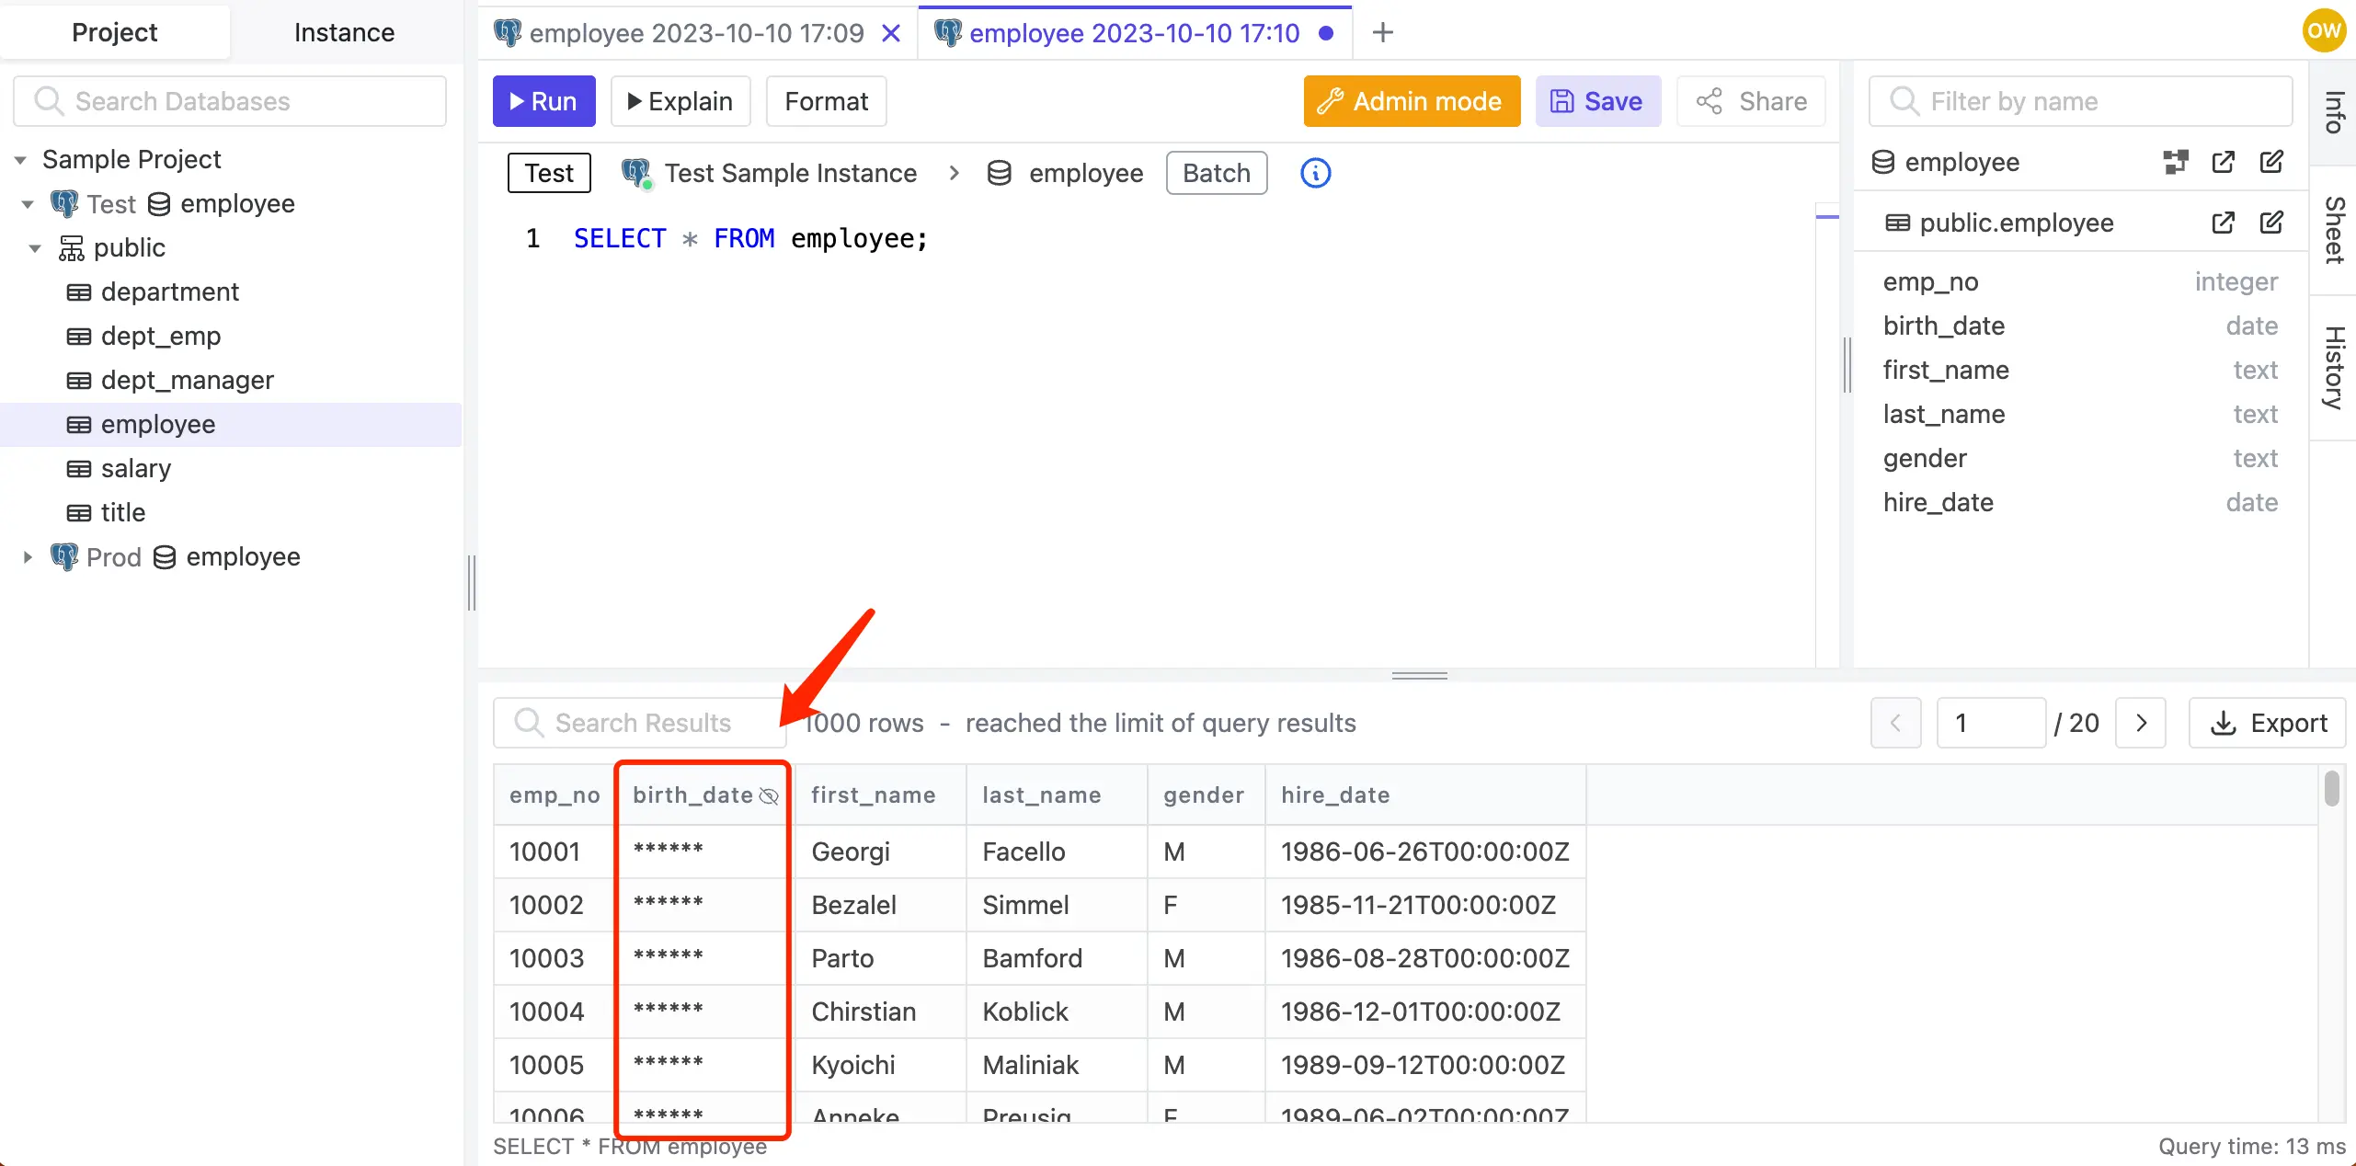2356x1166 pixels.
Task: Click the info icon next to Batch
Action: (1315, 173)
